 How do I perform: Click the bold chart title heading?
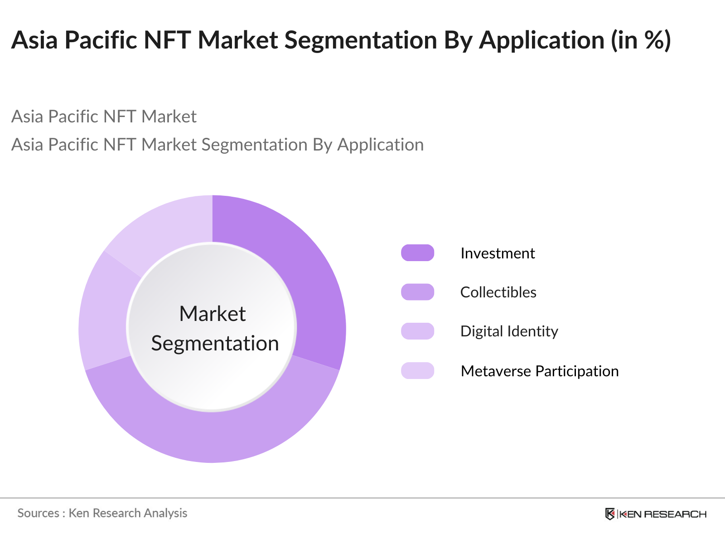point(341,40)
